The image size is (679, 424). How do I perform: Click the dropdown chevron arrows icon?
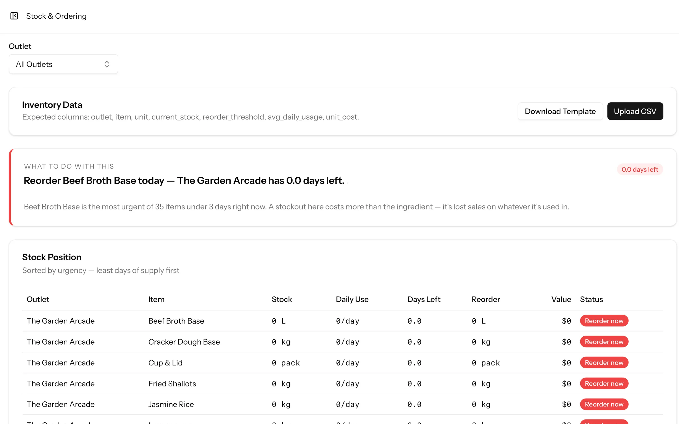coord(107,64)
